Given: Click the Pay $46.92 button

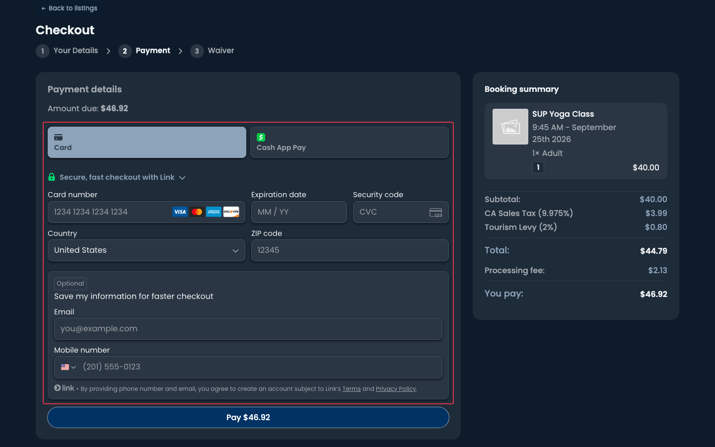Looking at the screenshot, I should click(x=248, y=418).
